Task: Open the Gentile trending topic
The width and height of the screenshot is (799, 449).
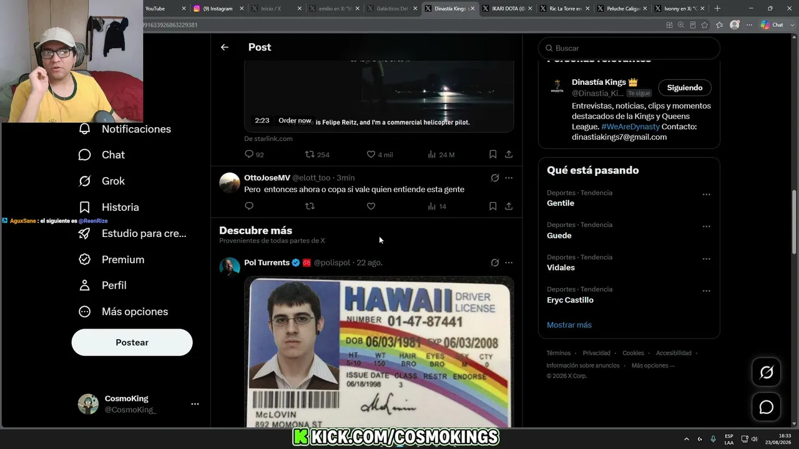Action: point(561,203)
